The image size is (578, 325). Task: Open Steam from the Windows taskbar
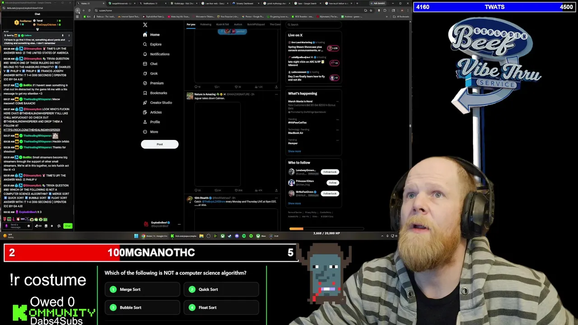click(x=229, y=236)
